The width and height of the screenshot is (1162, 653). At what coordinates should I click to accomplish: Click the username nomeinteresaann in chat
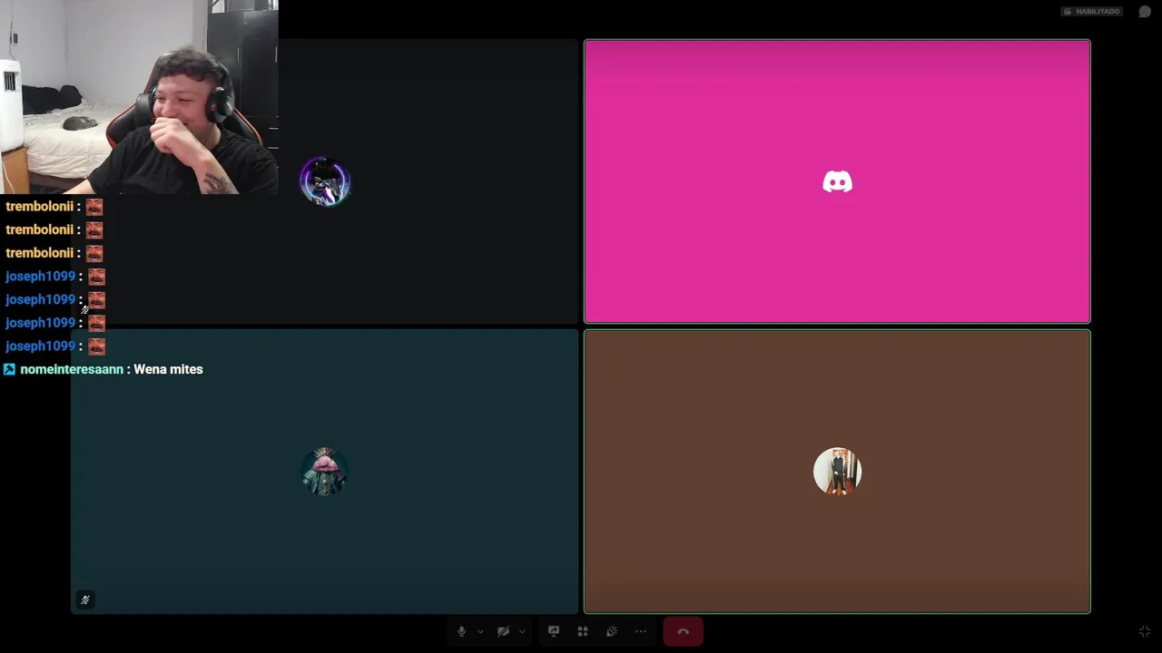[x=72, y=369]
